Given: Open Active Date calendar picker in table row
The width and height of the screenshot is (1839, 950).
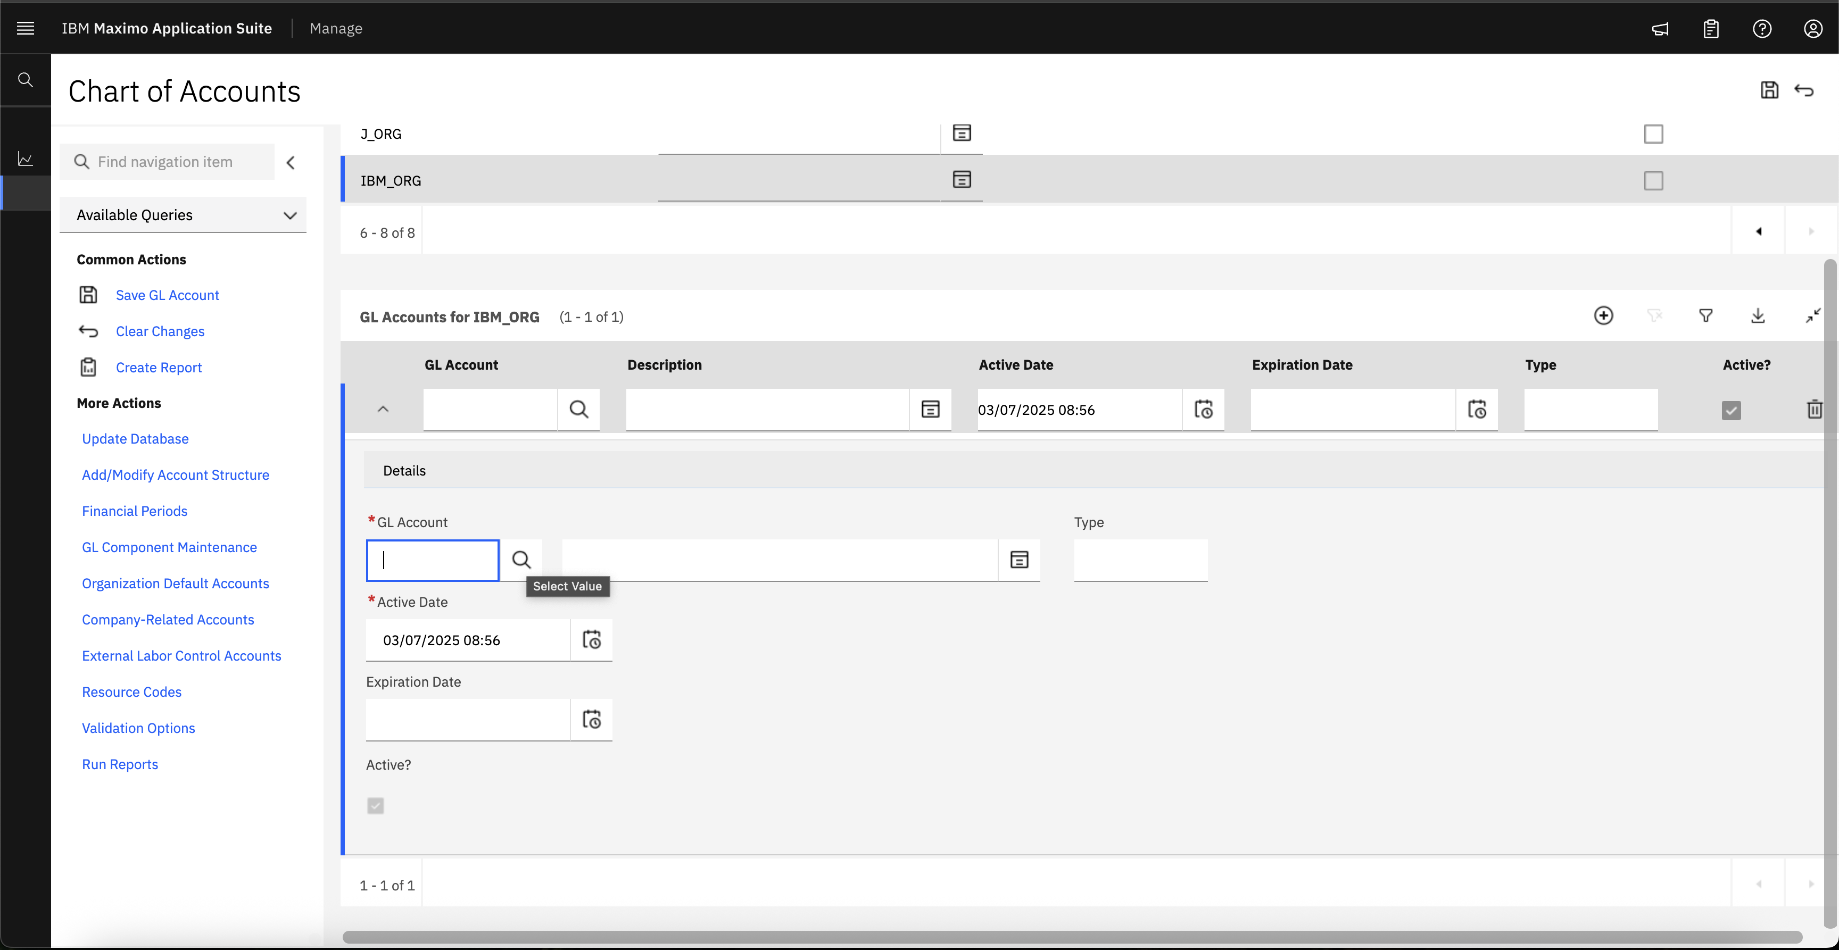Looking at the screenshot, I should pyautogui.click(x=1204, y=409).
